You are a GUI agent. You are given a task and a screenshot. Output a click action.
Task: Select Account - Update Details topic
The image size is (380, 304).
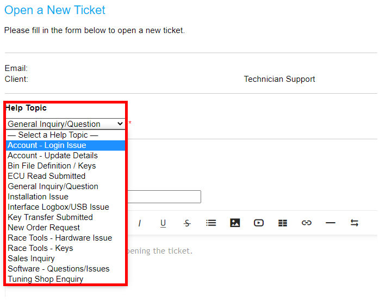coord(65,156)
